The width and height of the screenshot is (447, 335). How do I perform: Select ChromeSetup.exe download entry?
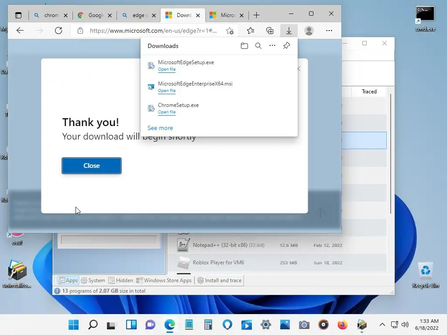point(219,108)
